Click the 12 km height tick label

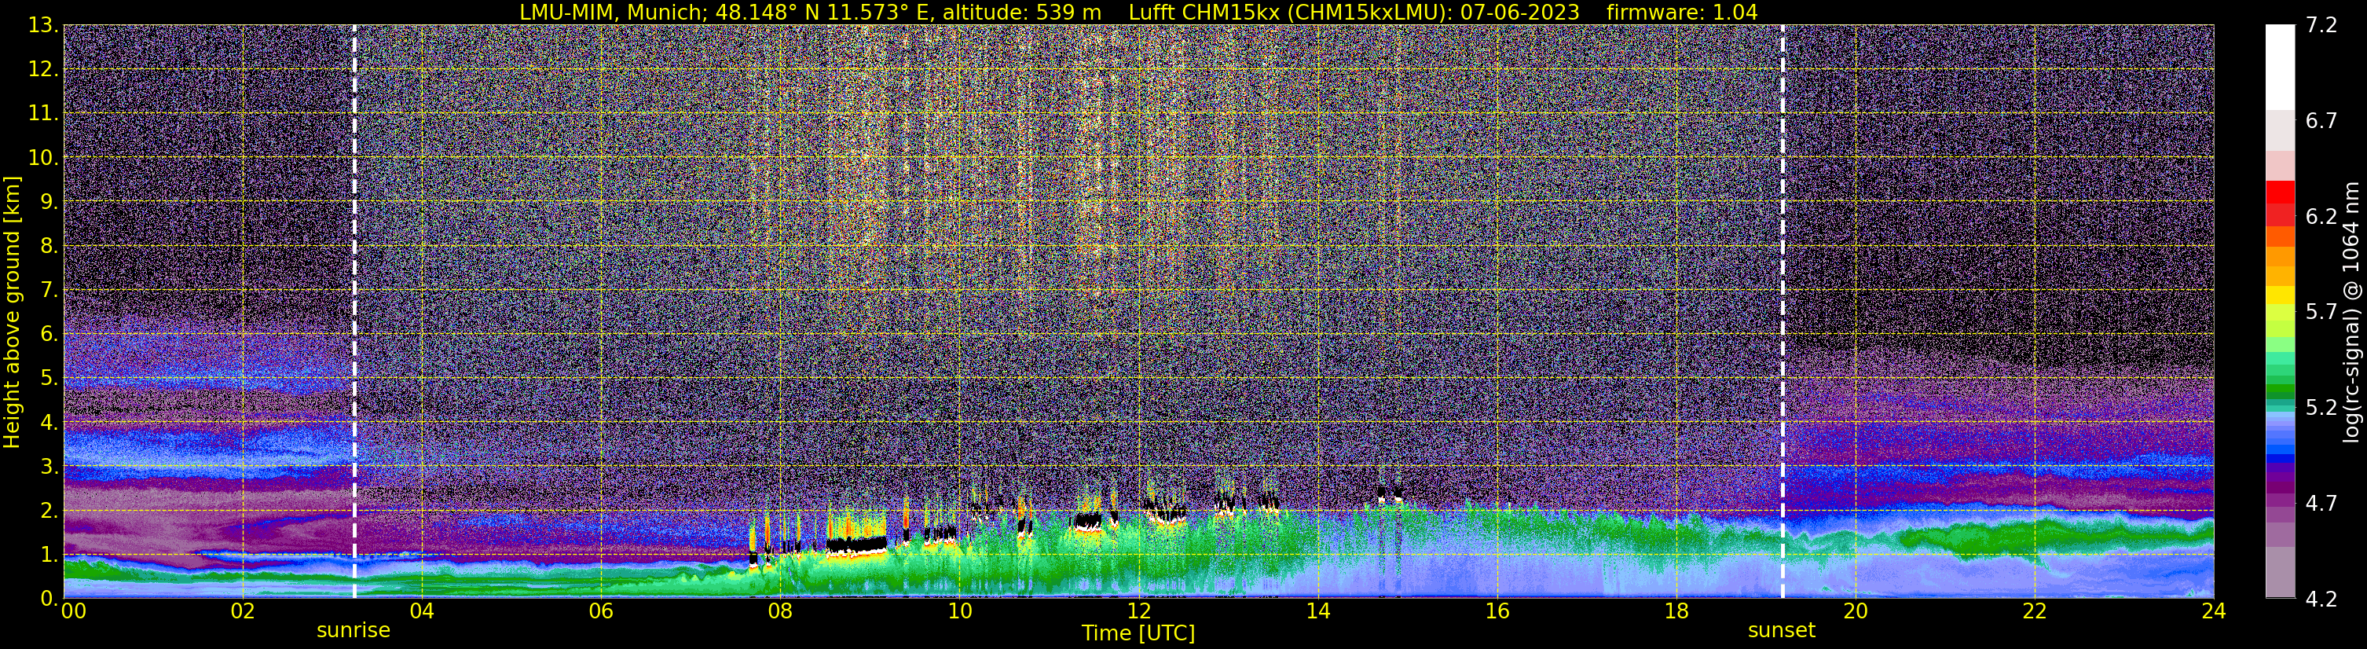(x=43, y=70)
